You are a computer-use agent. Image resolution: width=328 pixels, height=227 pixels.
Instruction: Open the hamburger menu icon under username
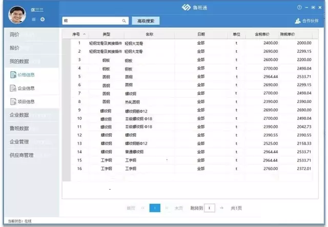click(x=34, y=19)
